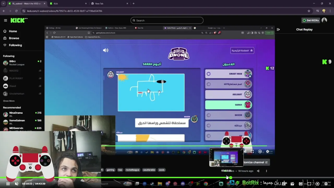334x188 pixels.
Task: Open the PLAYAWAY followed channel
Action: (22, 78)
